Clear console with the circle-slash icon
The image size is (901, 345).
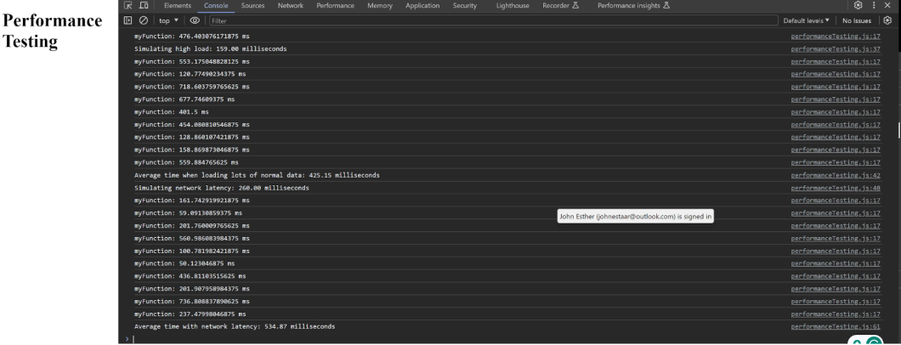pyautogui.click(x=144, y=20)
